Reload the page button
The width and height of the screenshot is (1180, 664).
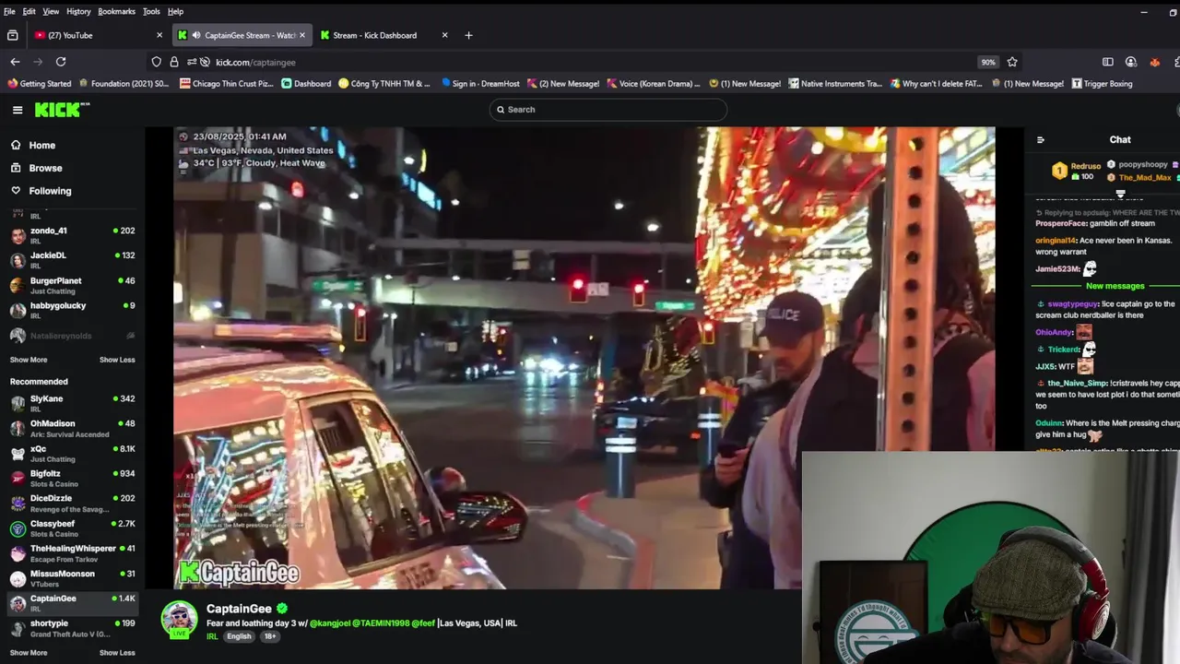pos(61,62)
